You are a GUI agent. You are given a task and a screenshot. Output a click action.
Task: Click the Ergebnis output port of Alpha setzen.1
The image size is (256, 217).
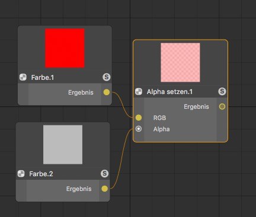[x=222, y=106]
